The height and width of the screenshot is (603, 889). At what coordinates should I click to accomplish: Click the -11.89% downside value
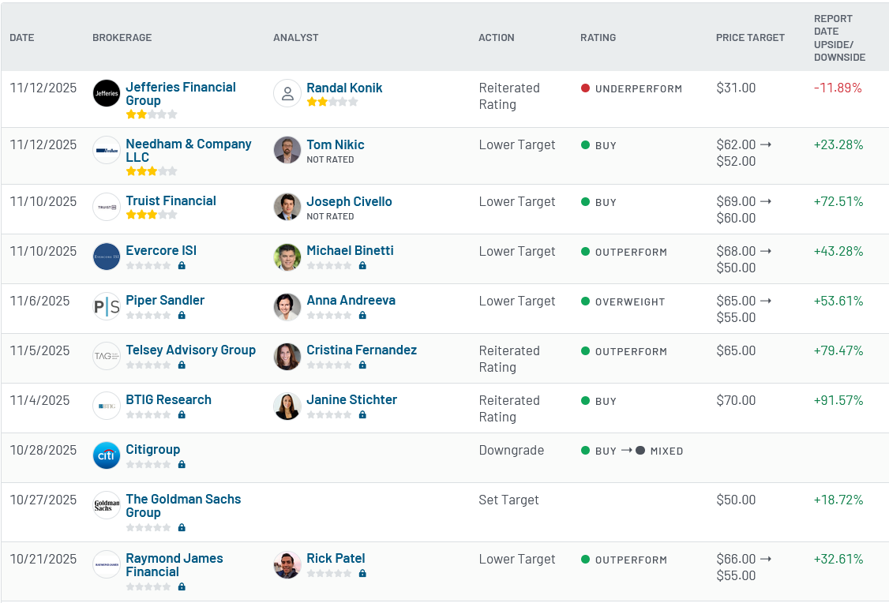click(838, 88)
